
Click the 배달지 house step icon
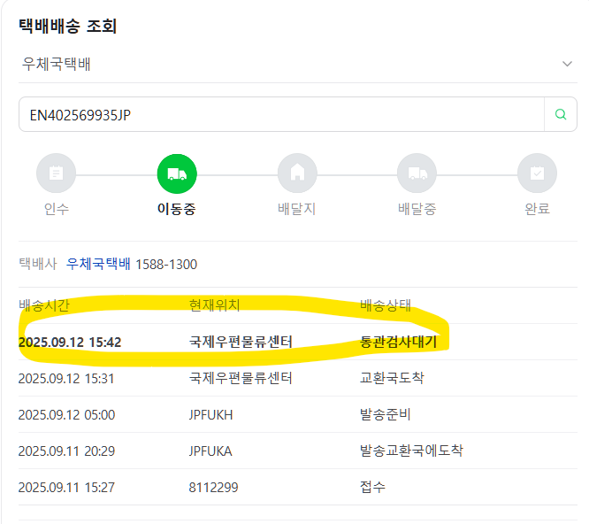tap(297, 173)
